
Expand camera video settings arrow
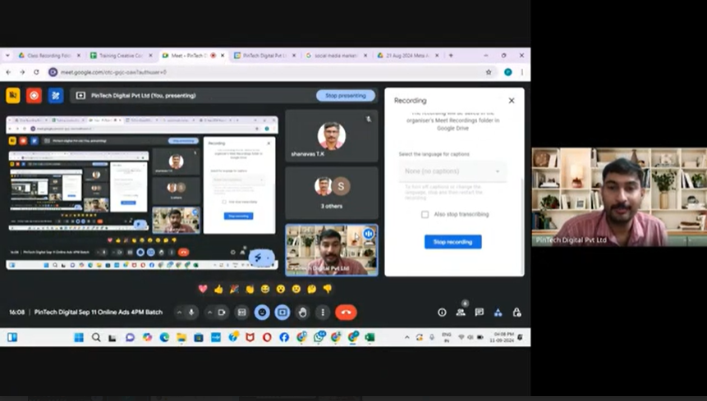(209, 312)
